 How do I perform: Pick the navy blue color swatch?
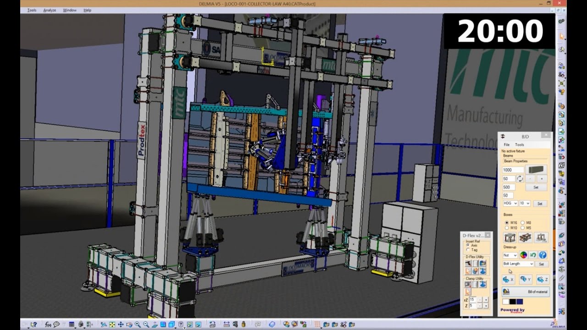click(520, 302)
